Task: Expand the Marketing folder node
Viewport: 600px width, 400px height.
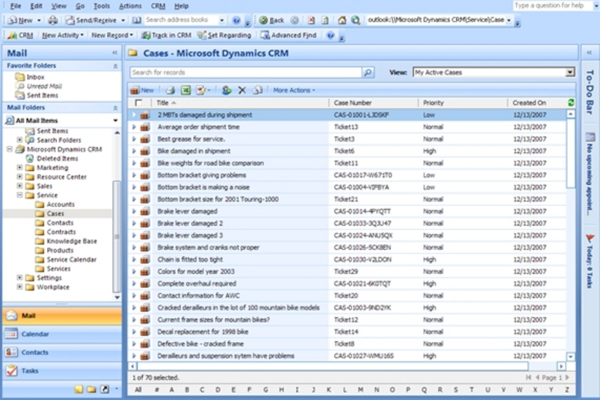Action: tap(20, 168)
